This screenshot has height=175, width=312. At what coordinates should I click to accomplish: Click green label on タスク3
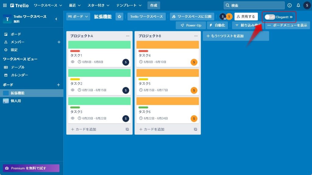(75, 107)
